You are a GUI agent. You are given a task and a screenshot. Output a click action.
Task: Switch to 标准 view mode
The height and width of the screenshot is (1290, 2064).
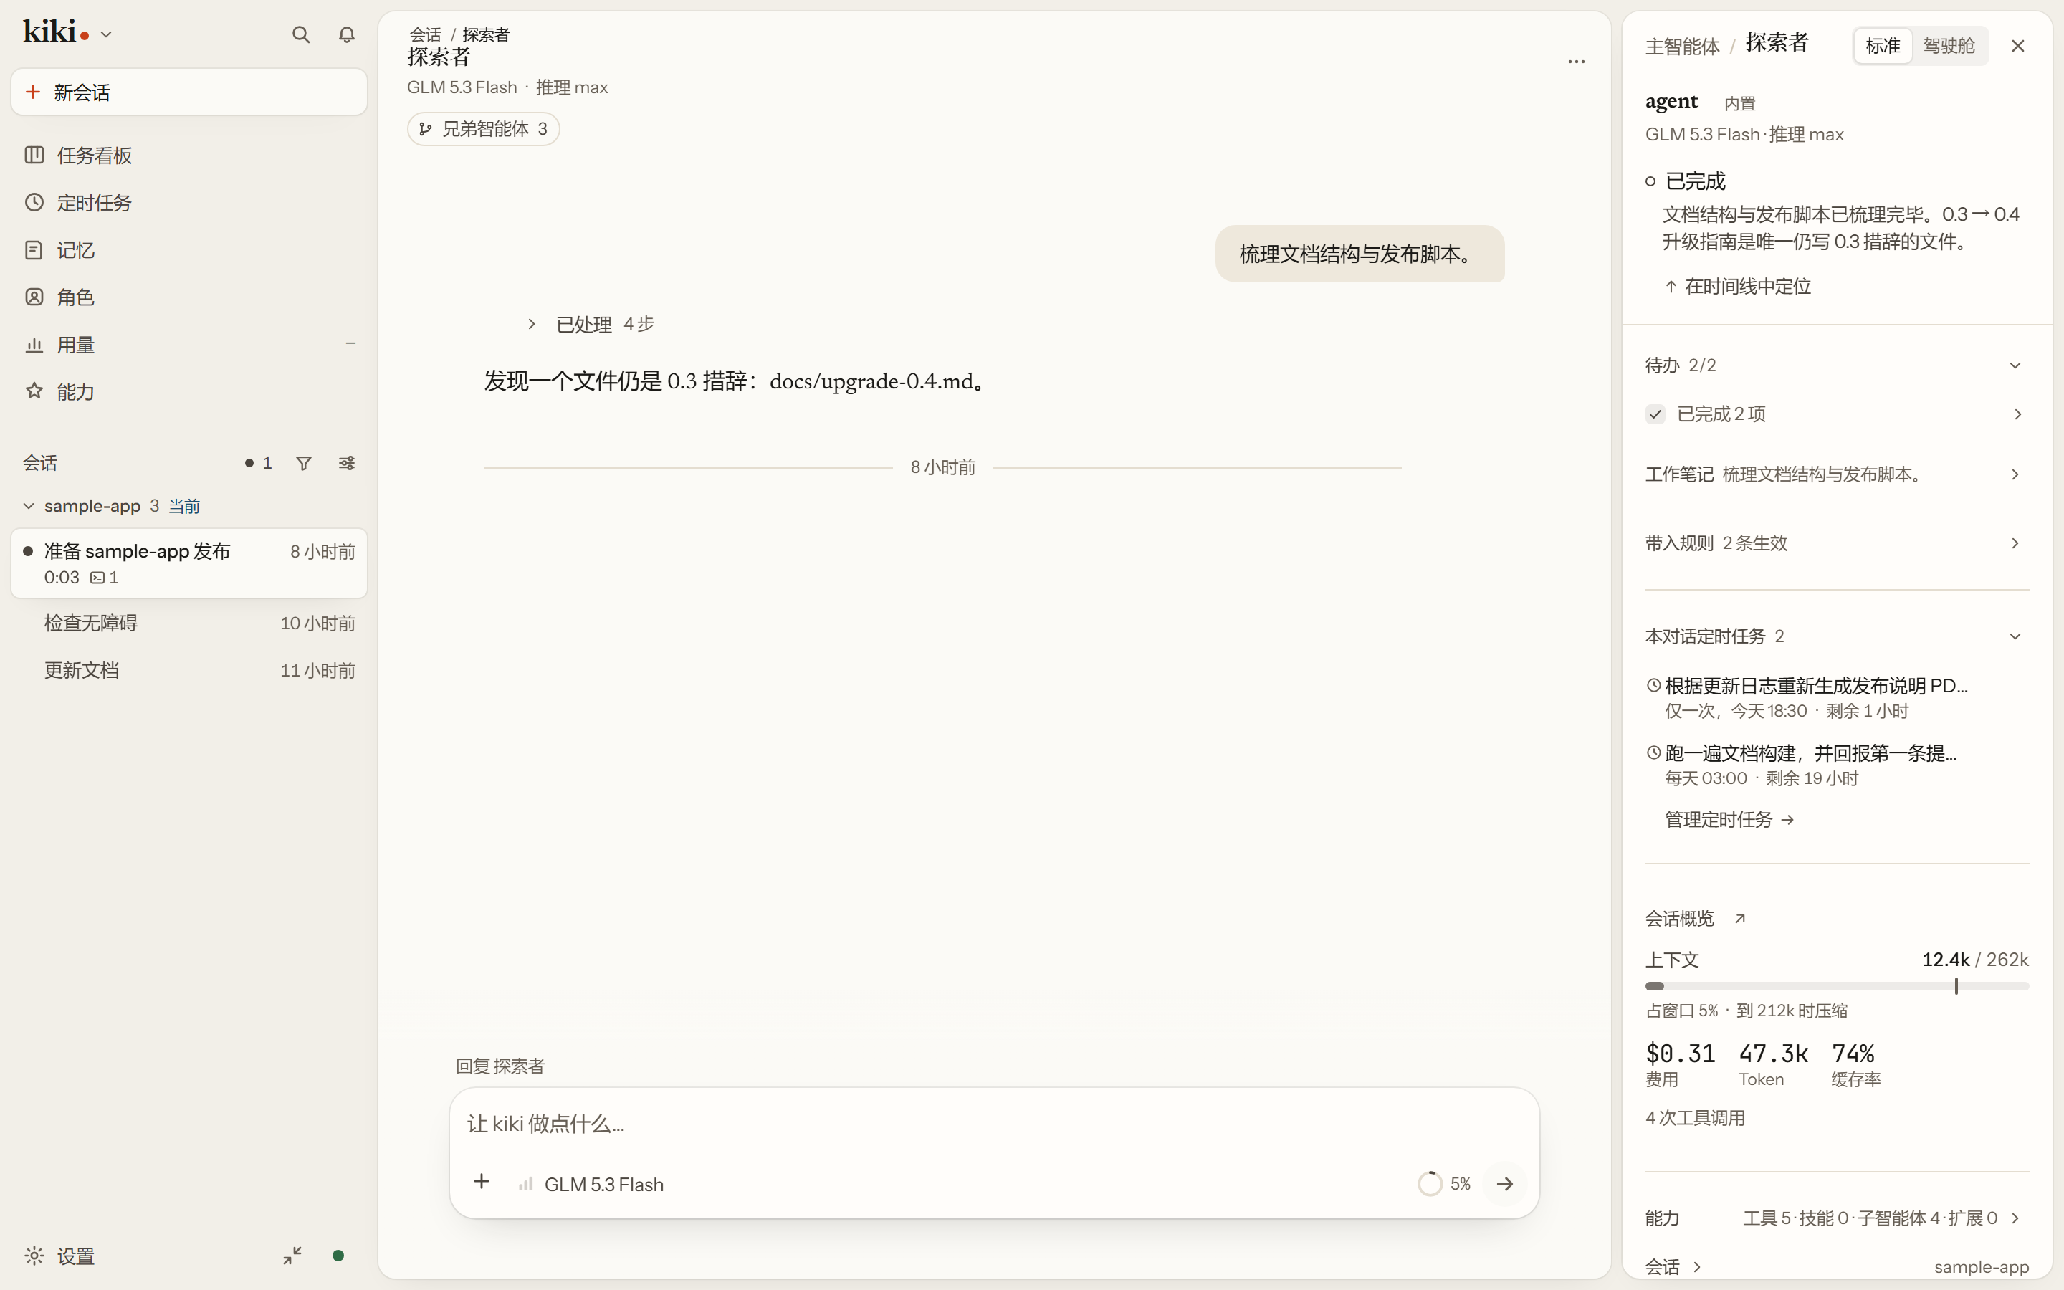(1883, 46)
